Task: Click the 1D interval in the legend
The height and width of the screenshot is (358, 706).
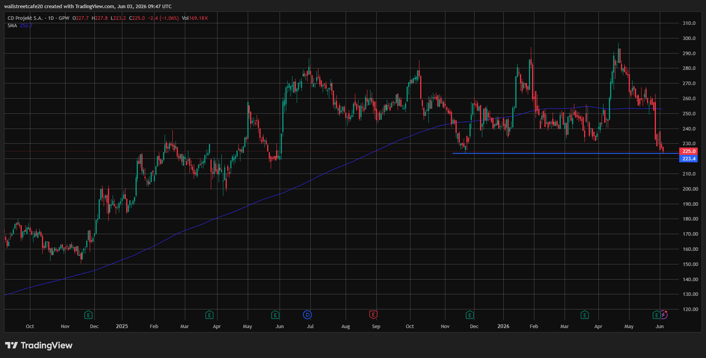Action: click(x=51, y=18)
